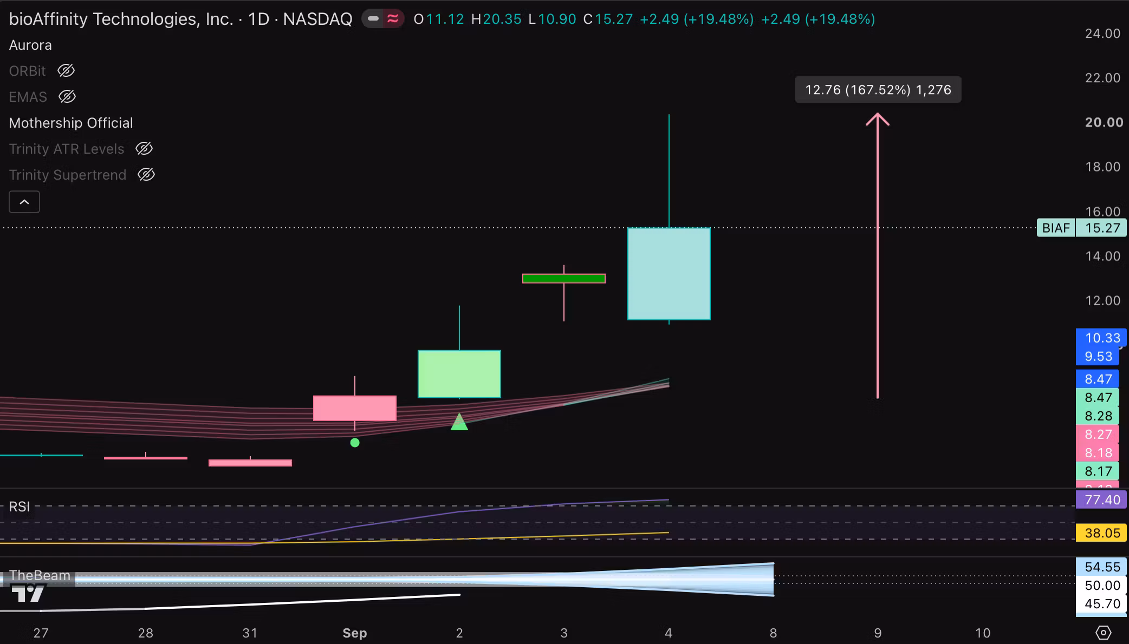Click date 8 on the time axis

[x=773, y=633]
